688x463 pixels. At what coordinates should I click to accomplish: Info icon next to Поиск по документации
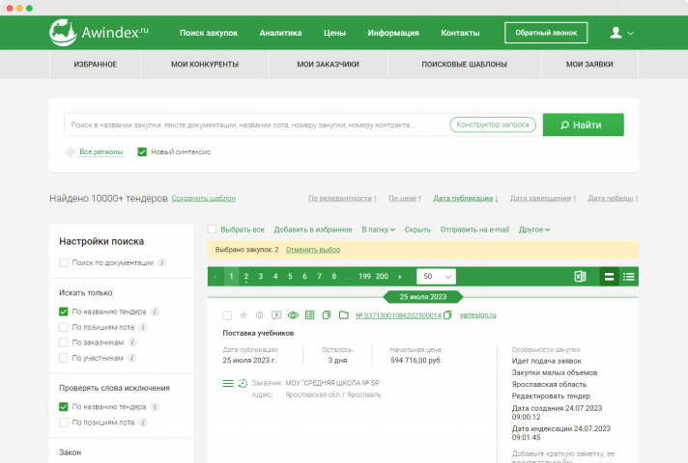coord(162,262)
